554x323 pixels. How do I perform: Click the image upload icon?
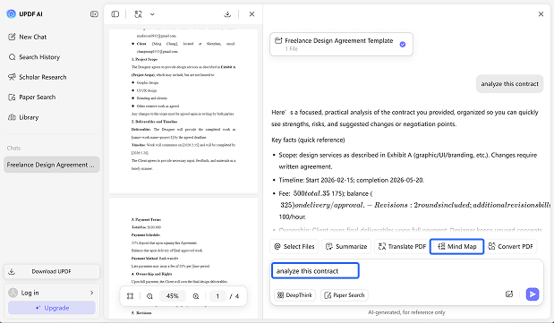pos(509,294)
